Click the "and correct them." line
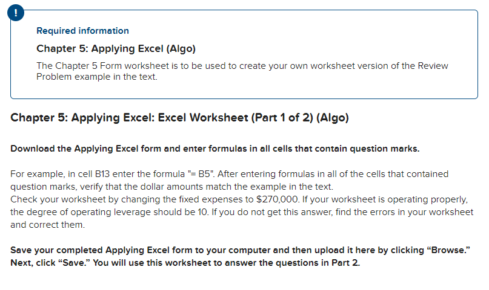 click(x=48, y=225)
